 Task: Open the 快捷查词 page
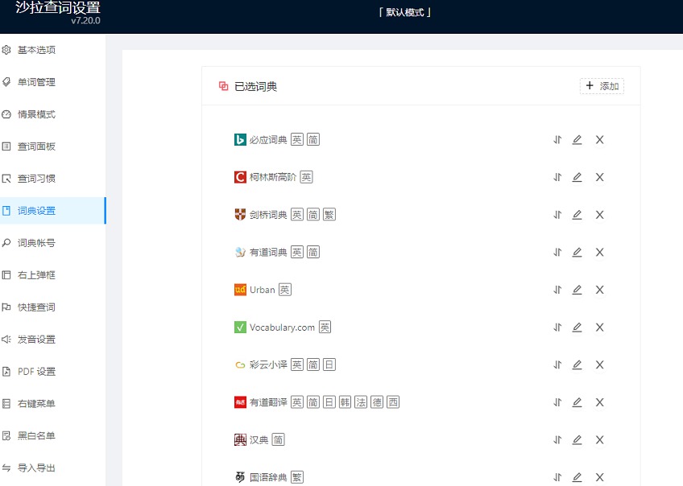coord(52,307)
